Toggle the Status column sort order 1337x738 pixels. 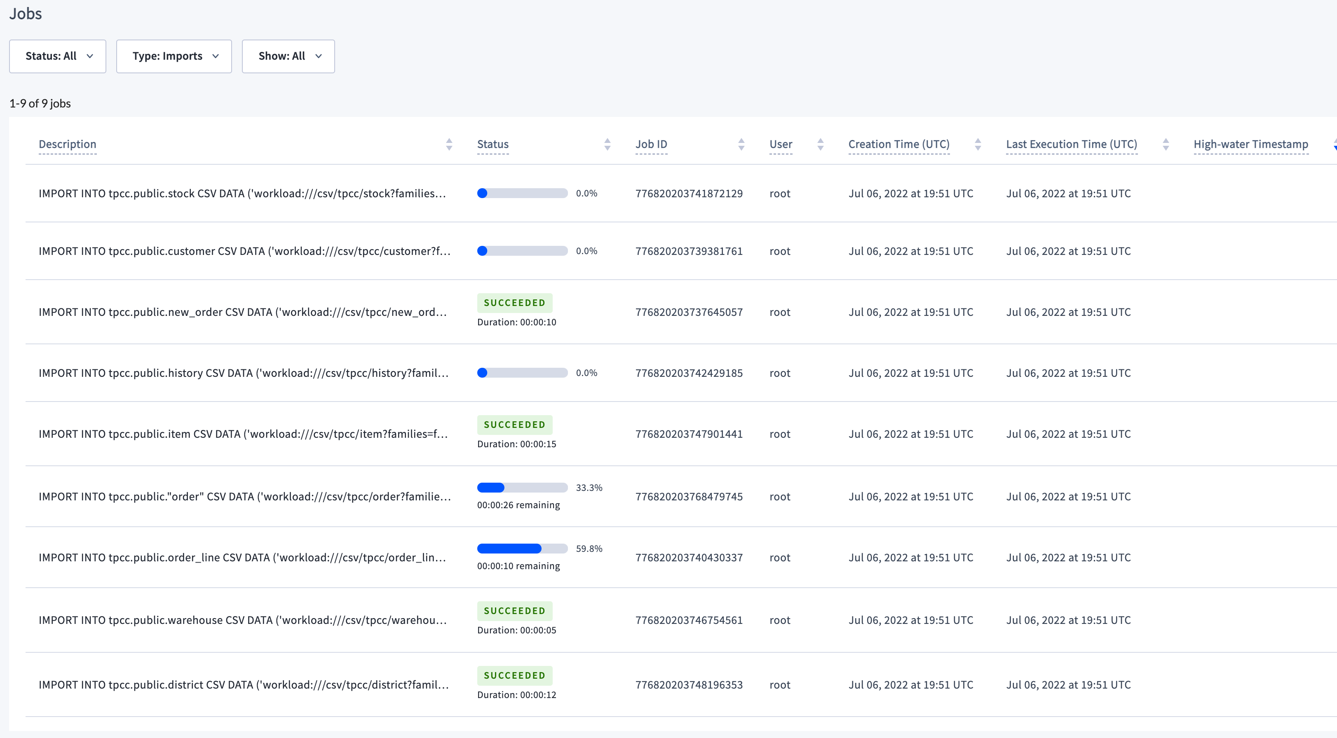tap(605, 144)
